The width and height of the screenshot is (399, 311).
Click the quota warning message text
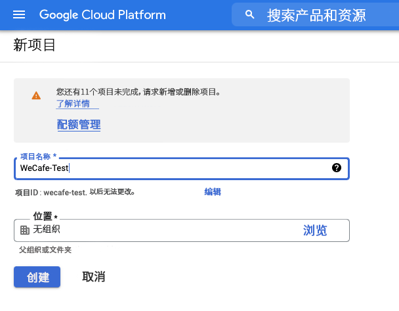138,92
